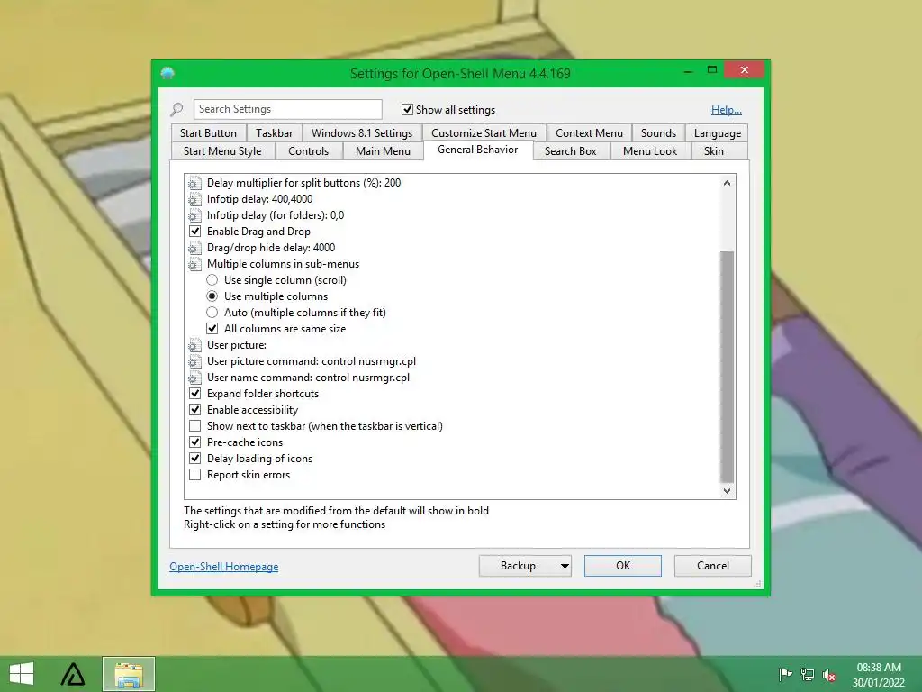Screen dimensions: 922x692
Task: Click the Open-Shell icon in the title bar
Action: (167, 74)
